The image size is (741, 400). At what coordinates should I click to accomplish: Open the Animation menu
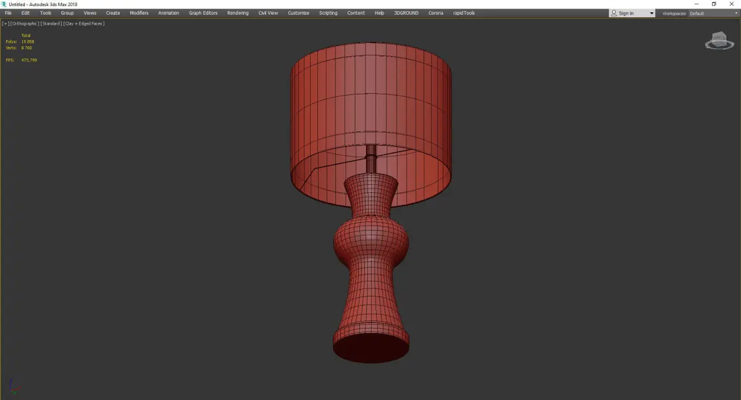(x=169, y=13)
